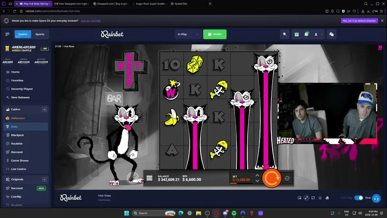Open the autoplay settings icon

tap(287, 178)
